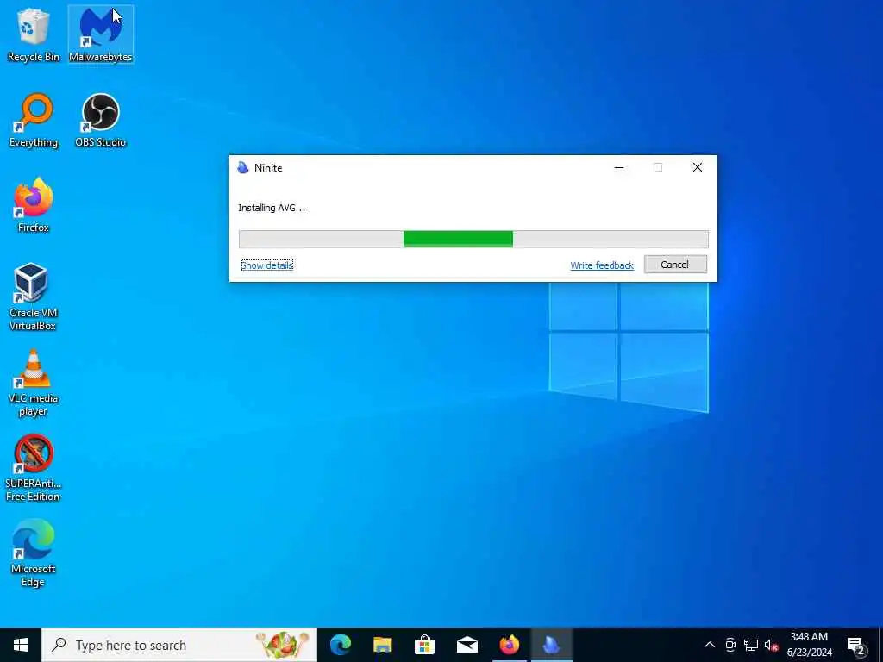Select the Everything search shortcut

click(34, 121)
